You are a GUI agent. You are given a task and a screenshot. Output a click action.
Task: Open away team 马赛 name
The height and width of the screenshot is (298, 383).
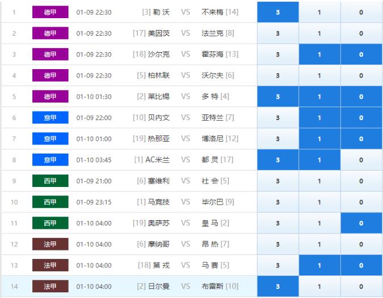(x=210, y=265)
